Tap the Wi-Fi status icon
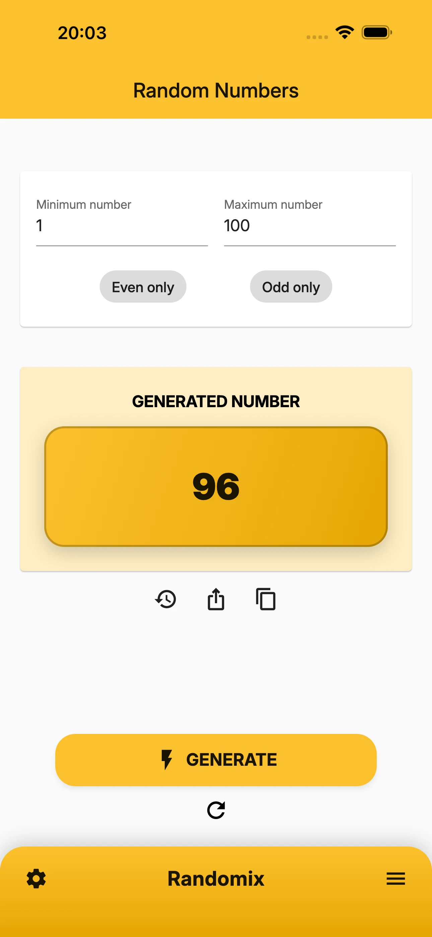Image resolution: width=432 pixels, height=937 pixels. coord(345,33)
